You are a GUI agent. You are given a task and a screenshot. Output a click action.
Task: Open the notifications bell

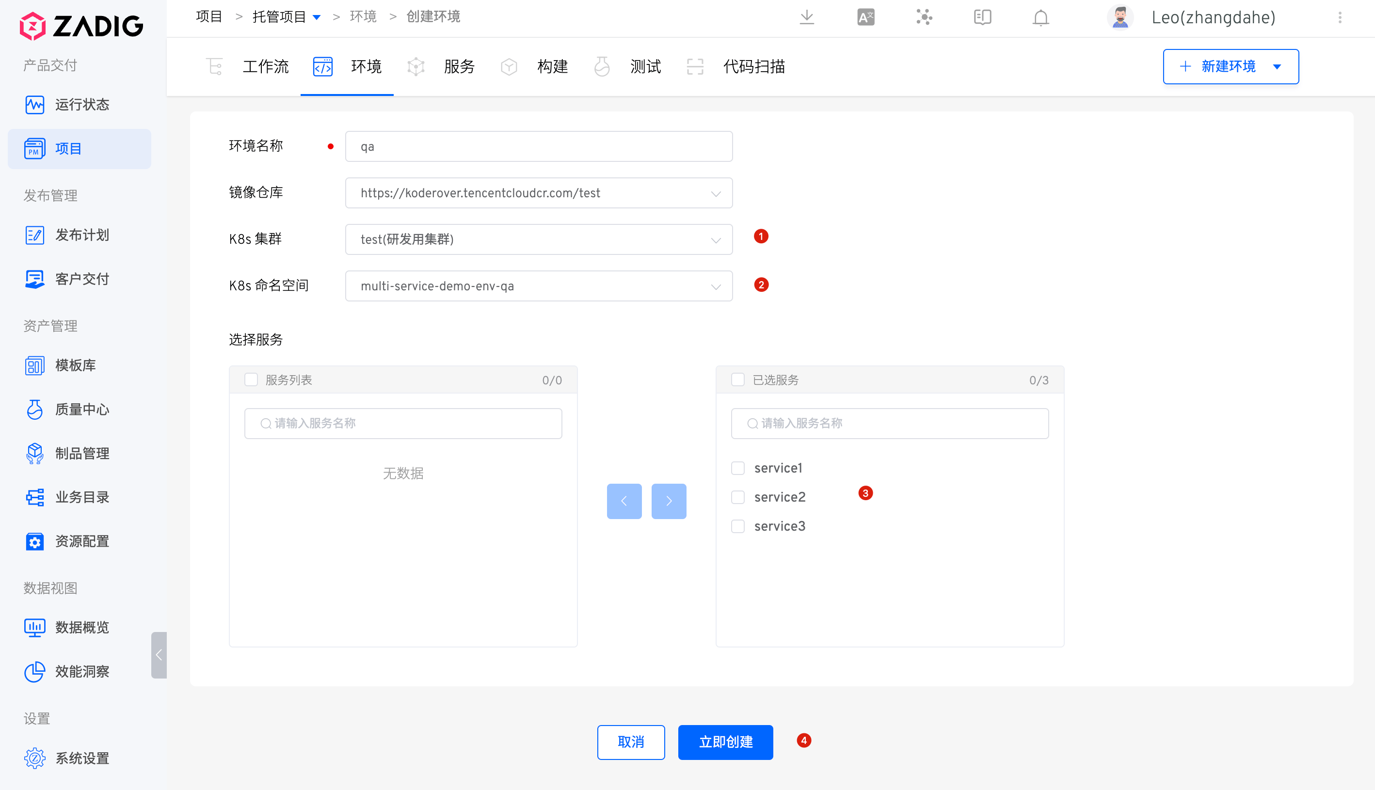click(x=1041, y=17)
